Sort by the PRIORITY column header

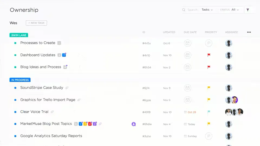pyautogui.click(x=211, y=32)
